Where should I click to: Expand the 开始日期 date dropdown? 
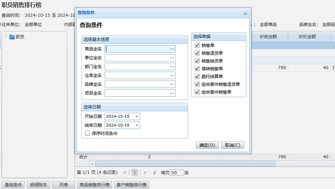137,117
